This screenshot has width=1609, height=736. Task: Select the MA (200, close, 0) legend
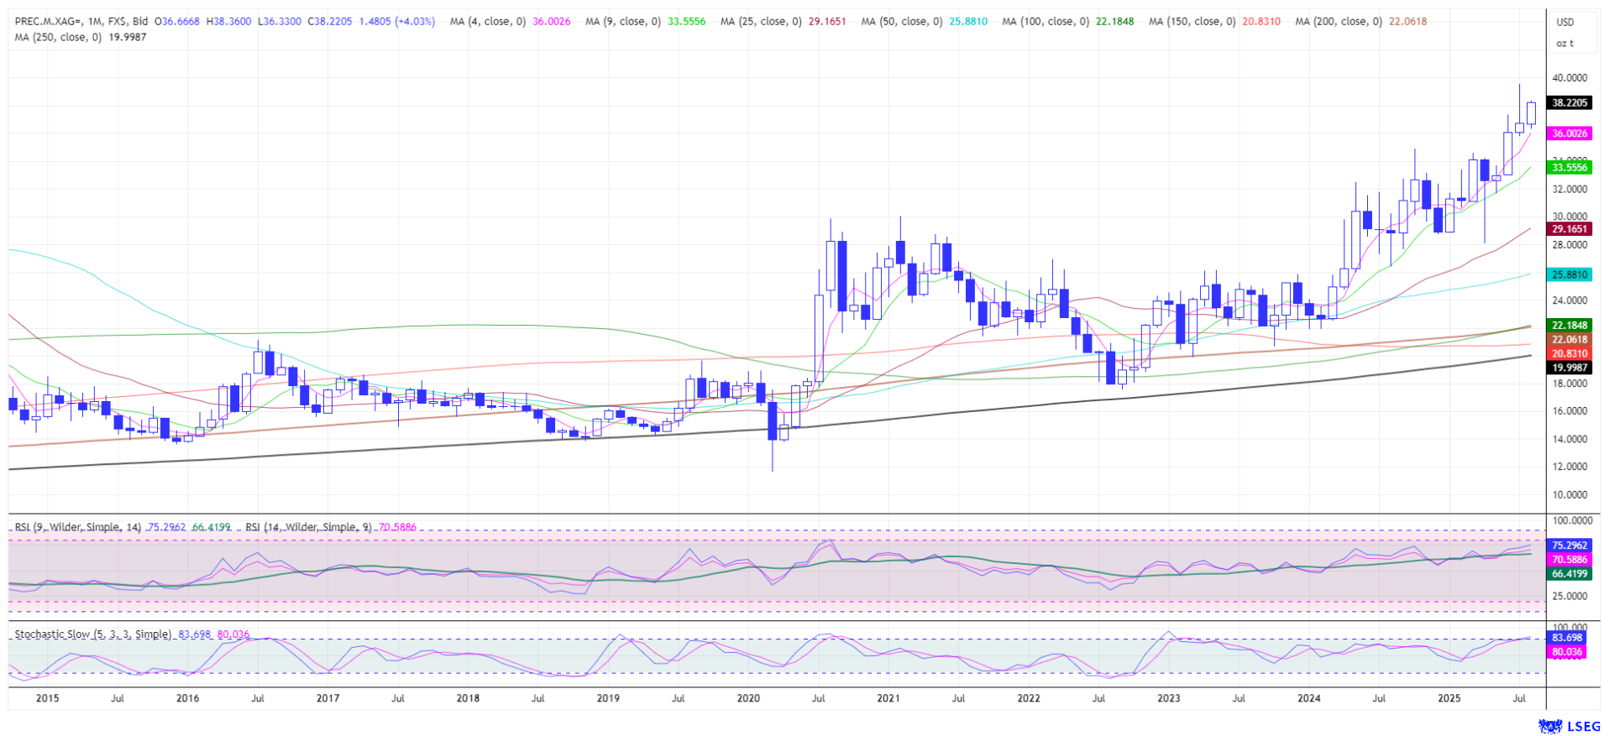pyautogui.click(x=1338, y=21)
